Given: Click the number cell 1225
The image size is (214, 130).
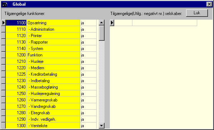Looking at the screenshot, I should point(16,74).
